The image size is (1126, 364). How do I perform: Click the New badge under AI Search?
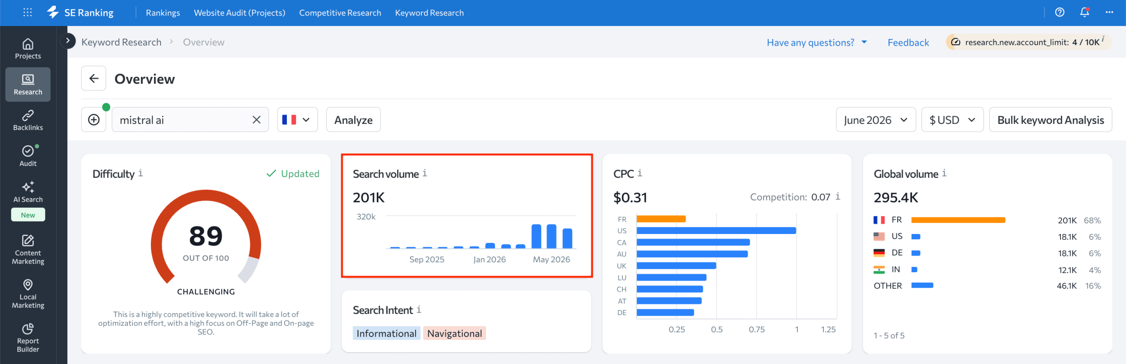click(x=28, y=215)
